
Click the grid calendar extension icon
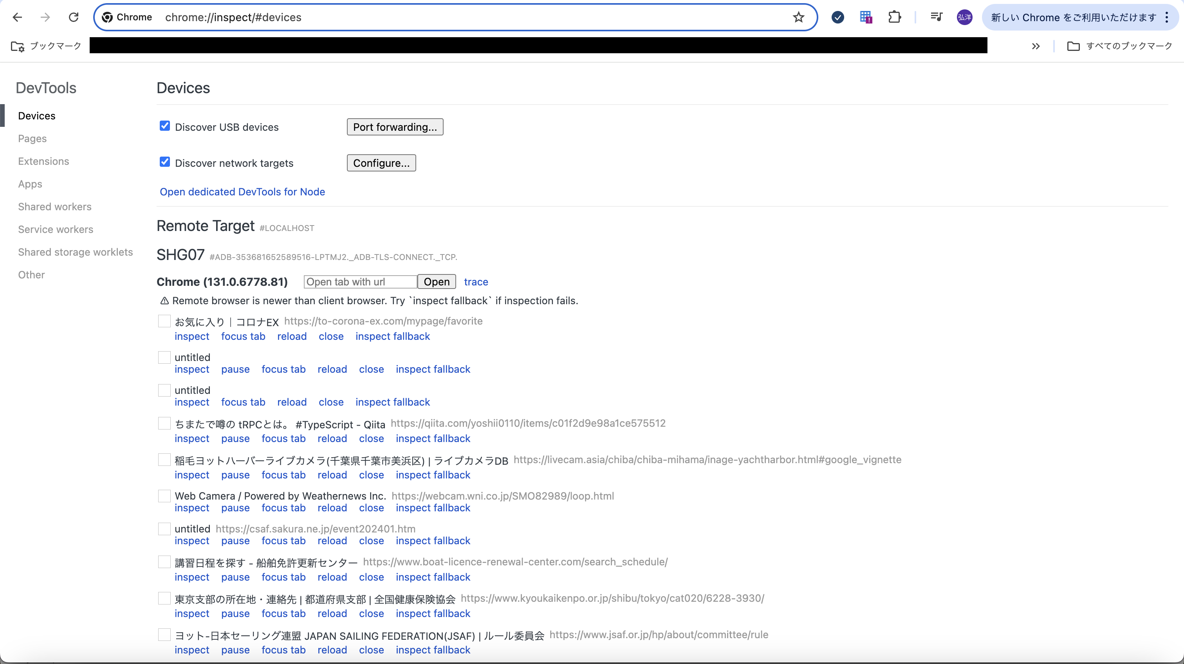[866, 18]
